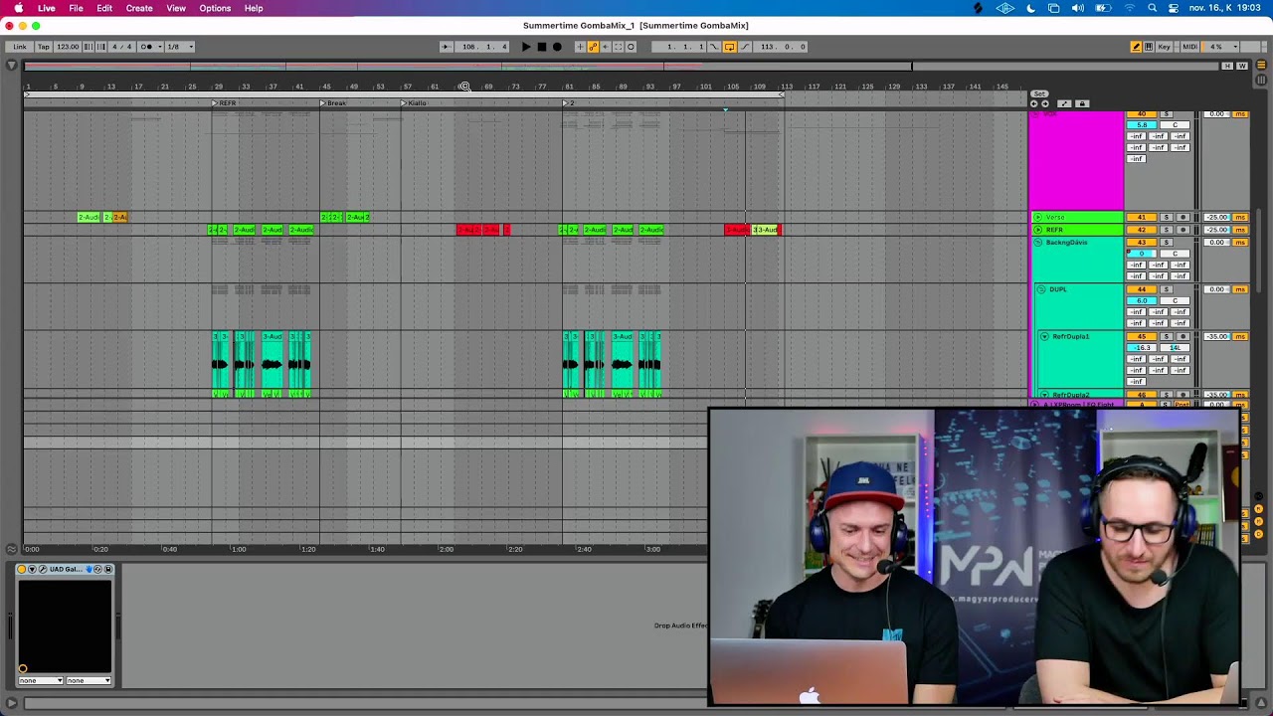Toggle the UAD device activator
The height and width of the screenshot is (716, 1273).
point(22,569)
